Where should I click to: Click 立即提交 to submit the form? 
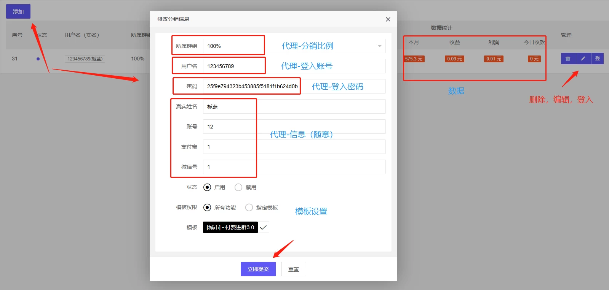coord(258,269)
